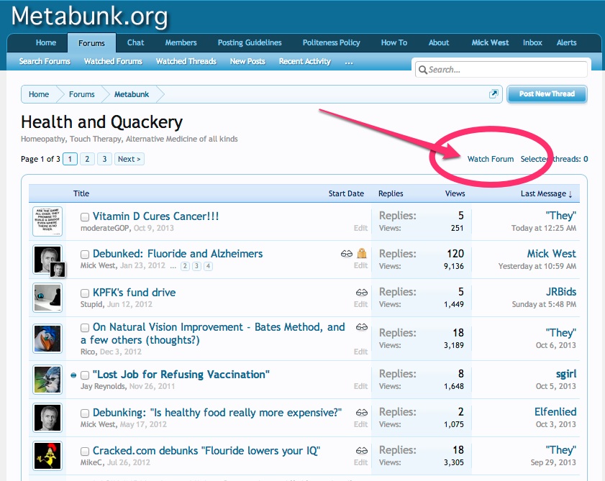Click the padlock locked icon on Fluoride and Alzheimers
This screenshot has height=481, width=605.
(x=362, y=253)
